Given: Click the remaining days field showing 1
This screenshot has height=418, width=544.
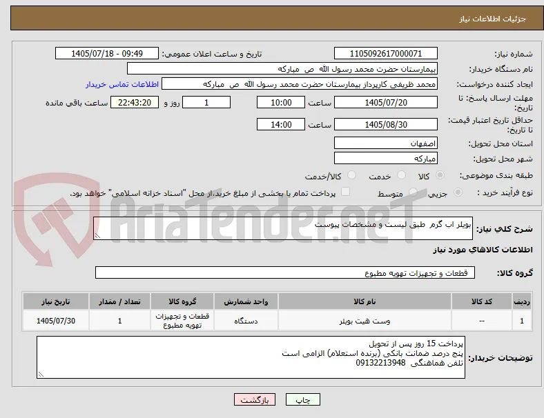Looking at the screenshot, I should tap(206, 103).
